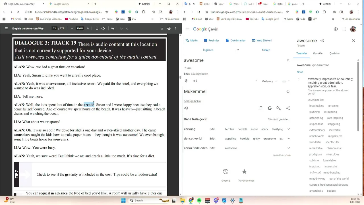Switch to Resimler translation mode

click(x=212, y=40)
